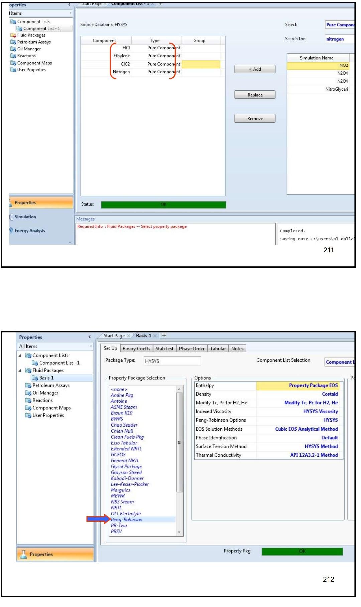The width and height of the screenshot is (361, 607).
Task: Switch to the Binary Coeffs tab
Action: (136, 349)
